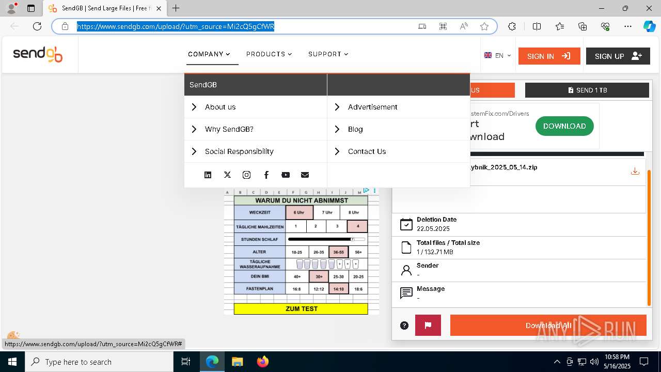Screen dimensions: 661x372
Task: Open the X (Twitter) social icon
Action: pyautogui.click(x=227, y=175)
